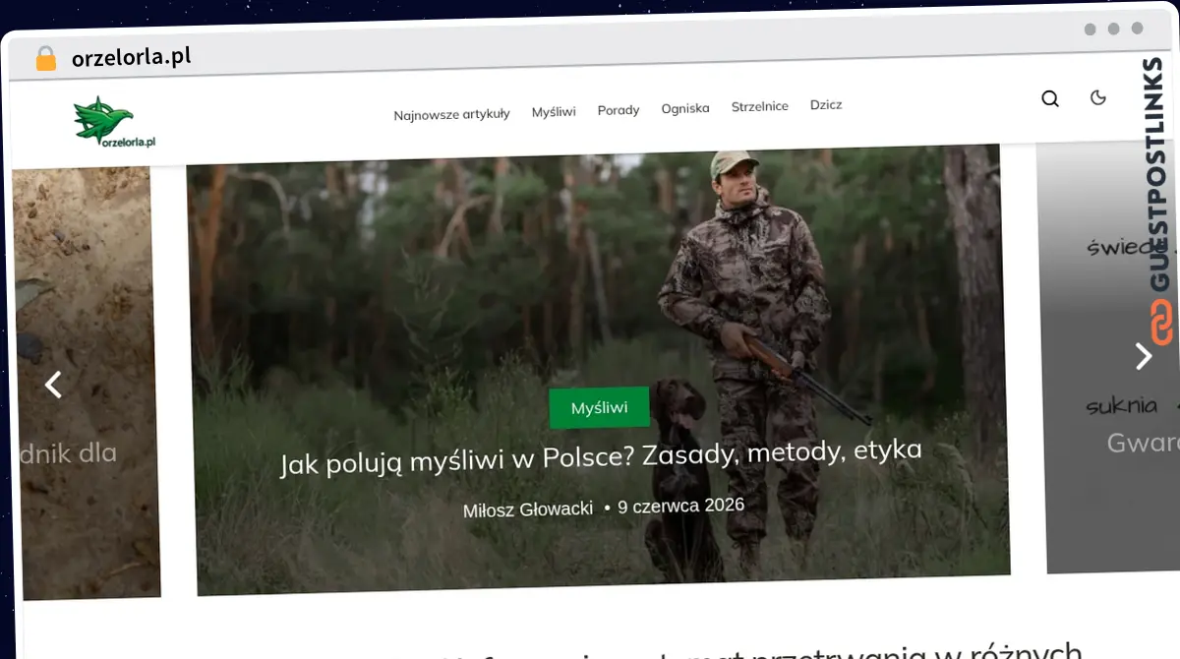
Task: Click the date 9 czerwca 2026
Action: pos(680,506)
